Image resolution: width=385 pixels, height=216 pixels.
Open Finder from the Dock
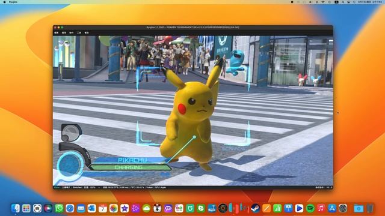16,208
